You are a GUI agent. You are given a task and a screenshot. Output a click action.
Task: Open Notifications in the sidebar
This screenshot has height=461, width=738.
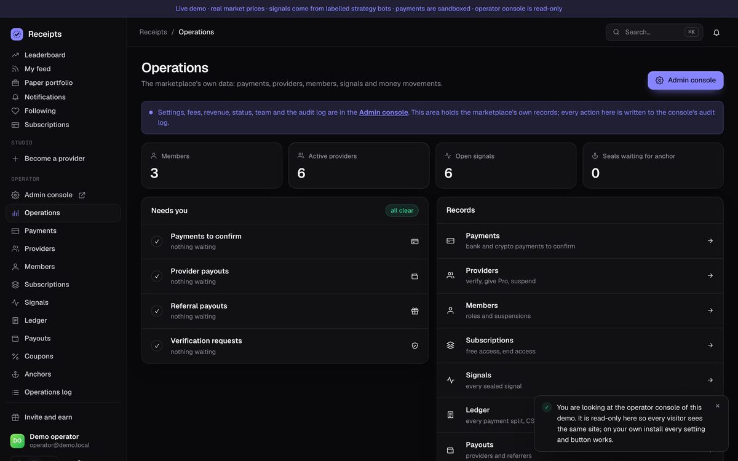click(63, 97)
